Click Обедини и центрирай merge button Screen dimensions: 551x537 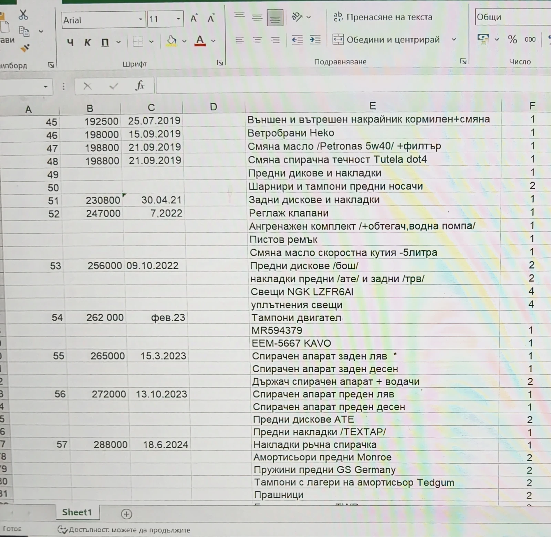pyautogui.click(x=386, y=40)
